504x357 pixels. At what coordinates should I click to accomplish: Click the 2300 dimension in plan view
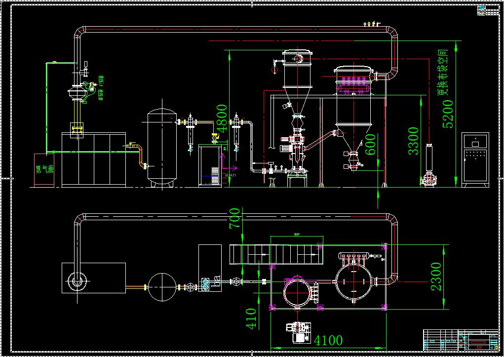436,276
